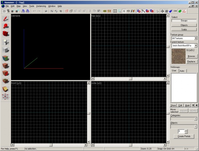Image resolution: width=199 pixels, height=151 pixels.
Task: Select the Block creation tool
Action: pos(6,50)
